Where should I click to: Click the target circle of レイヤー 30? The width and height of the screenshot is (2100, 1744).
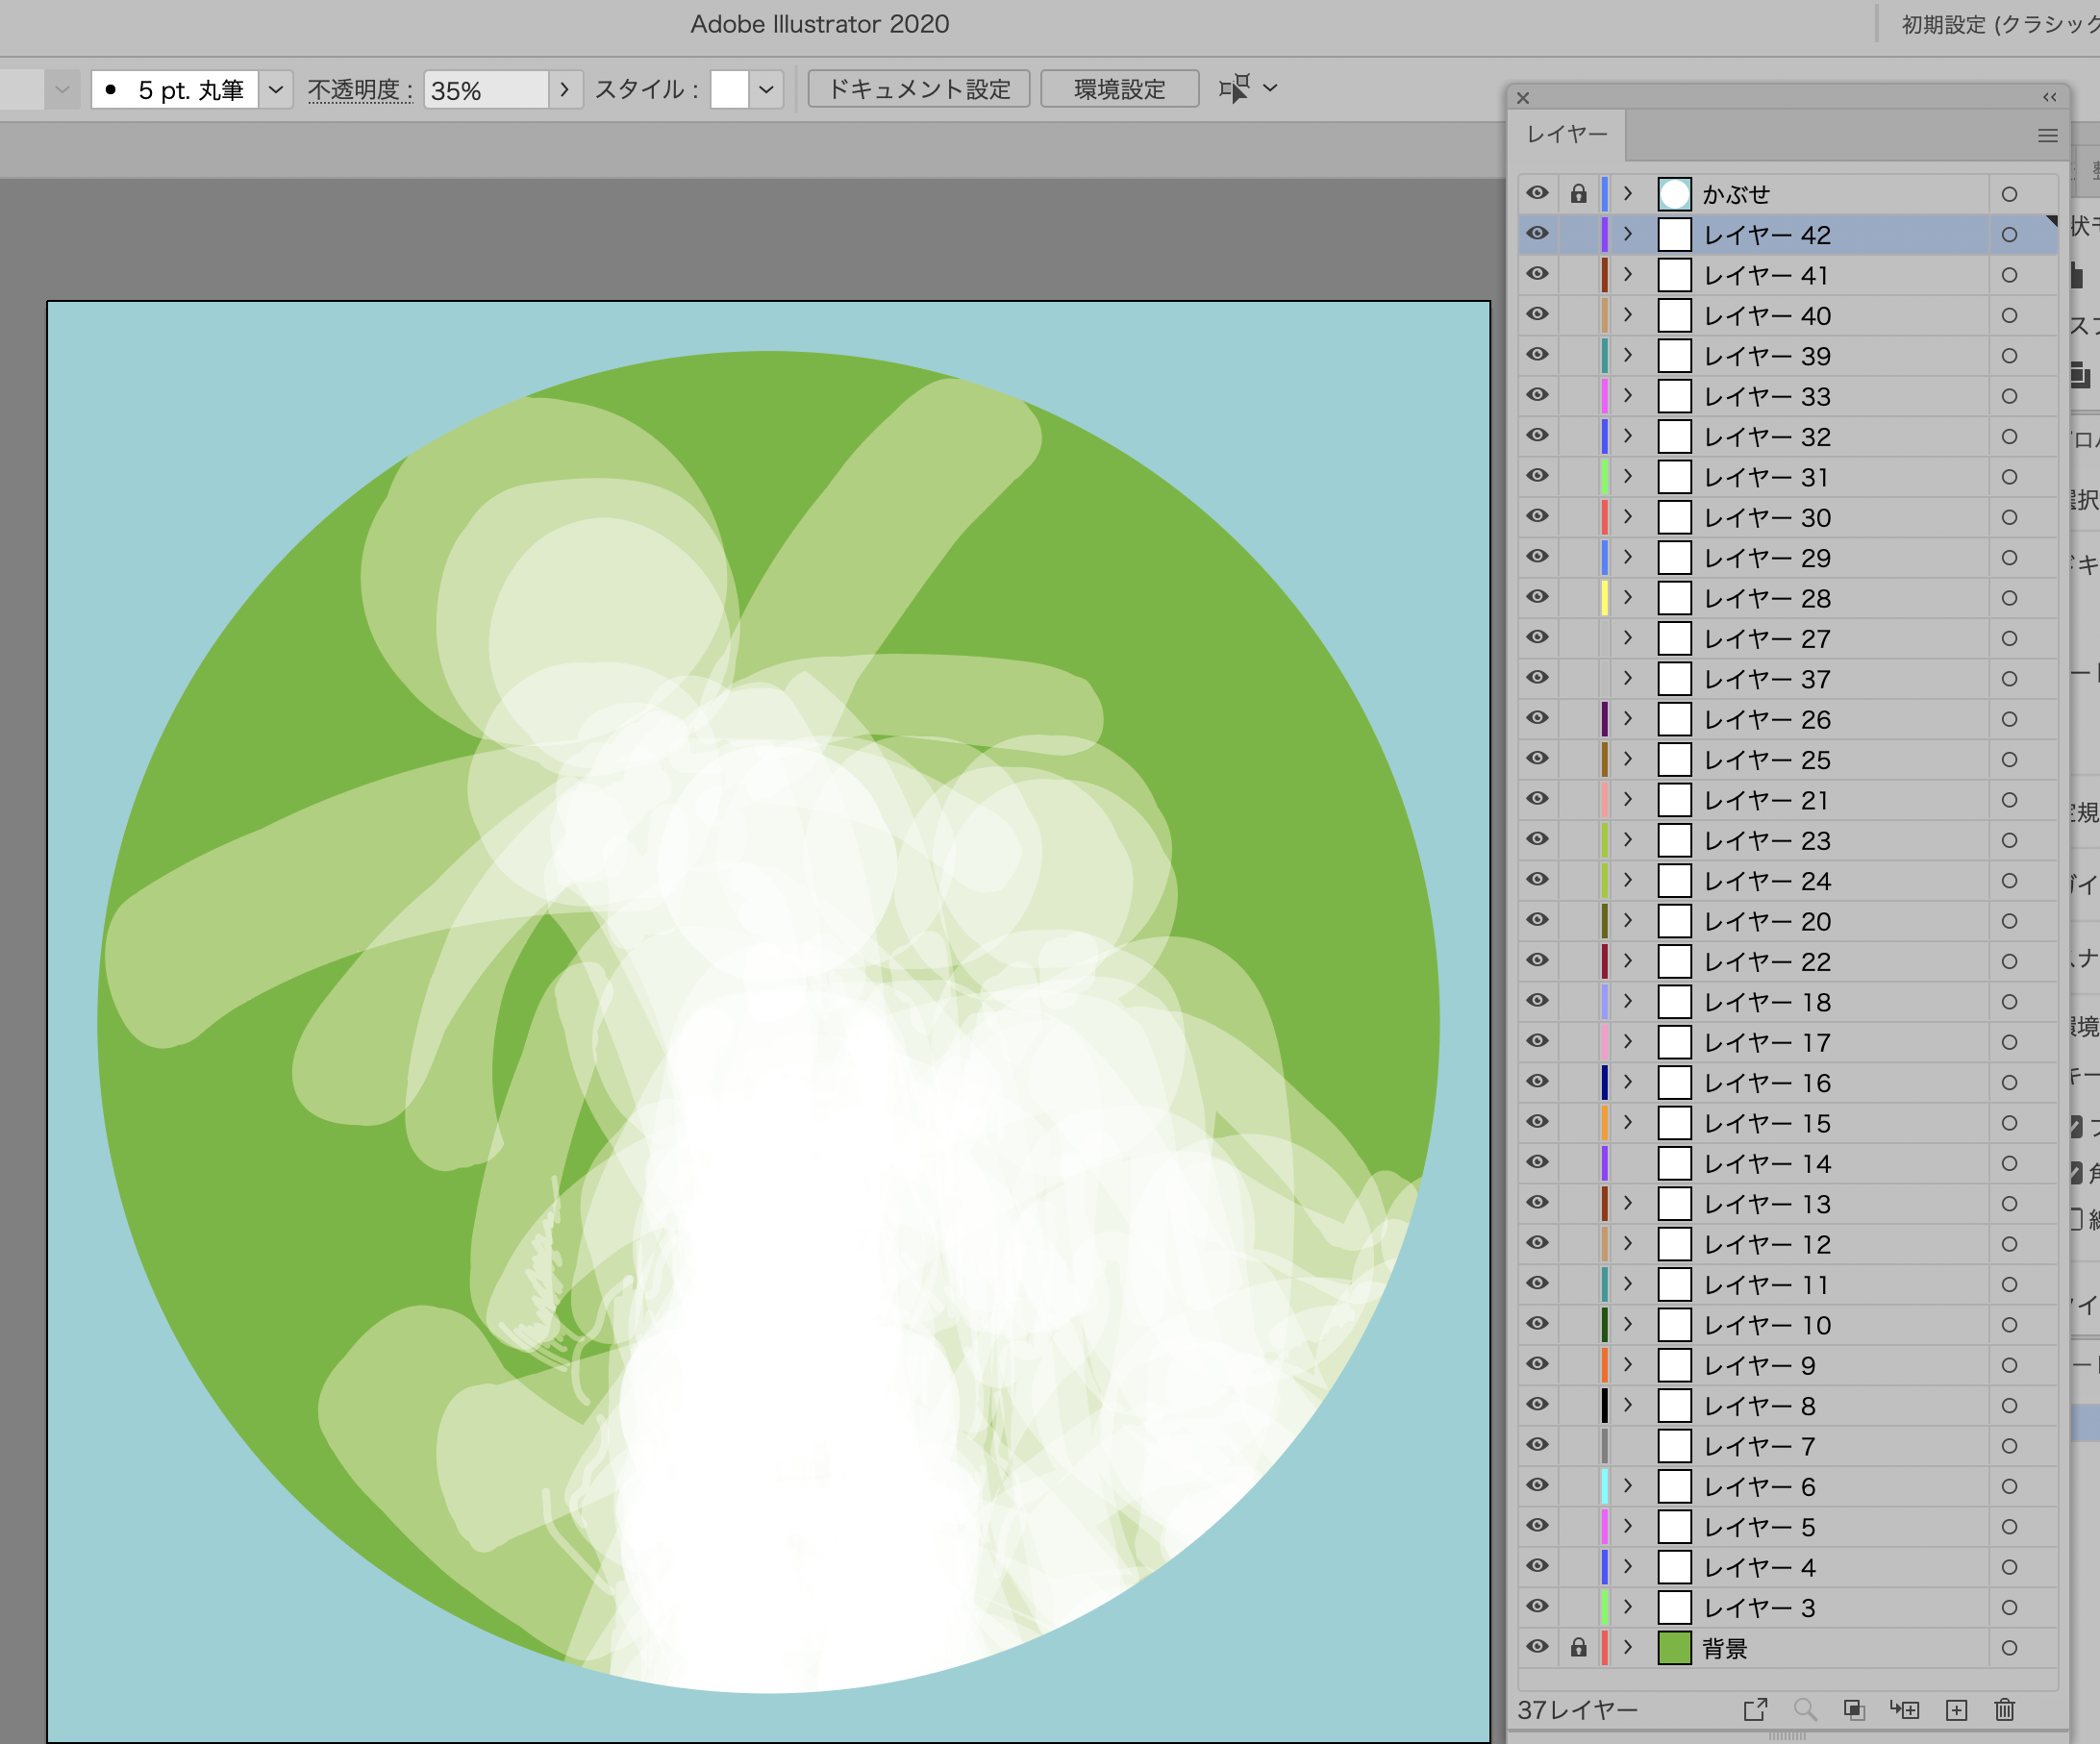pyautogui.click(x=2010, y=517)
